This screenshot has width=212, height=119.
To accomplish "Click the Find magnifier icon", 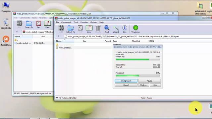I will pos(107,29).
